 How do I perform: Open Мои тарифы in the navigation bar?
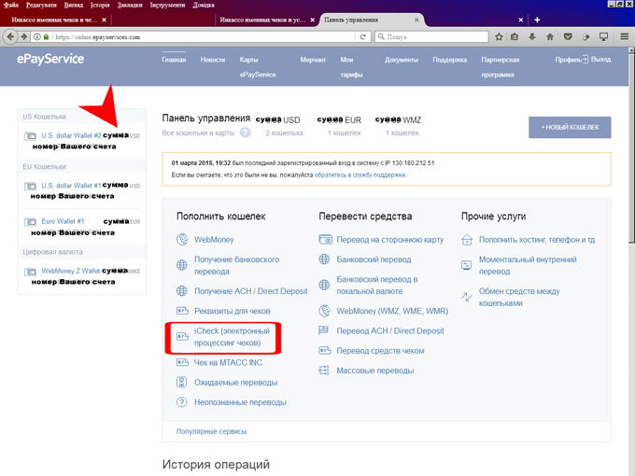[351, 67]
